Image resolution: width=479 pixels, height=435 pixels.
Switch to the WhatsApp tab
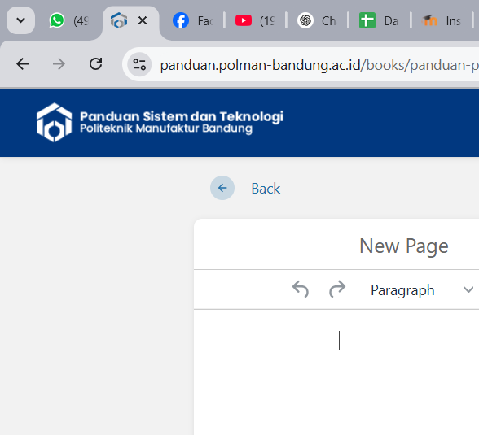pos(69,20)
